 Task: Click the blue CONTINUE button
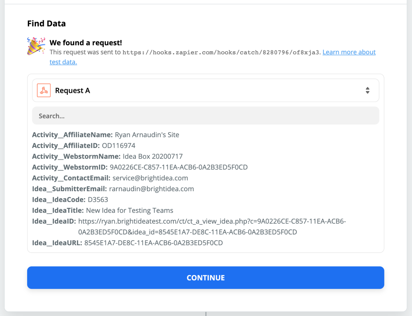pyautogui.click(x=206, y=277)
